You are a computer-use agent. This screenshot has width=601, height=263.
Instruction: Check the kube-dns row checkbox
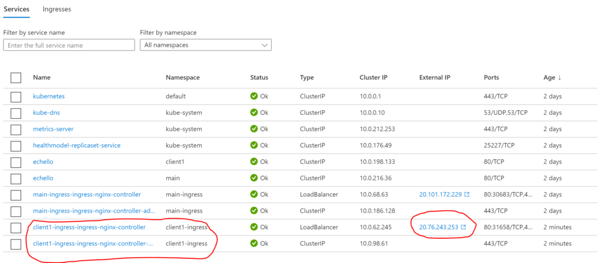coord(16,113)
